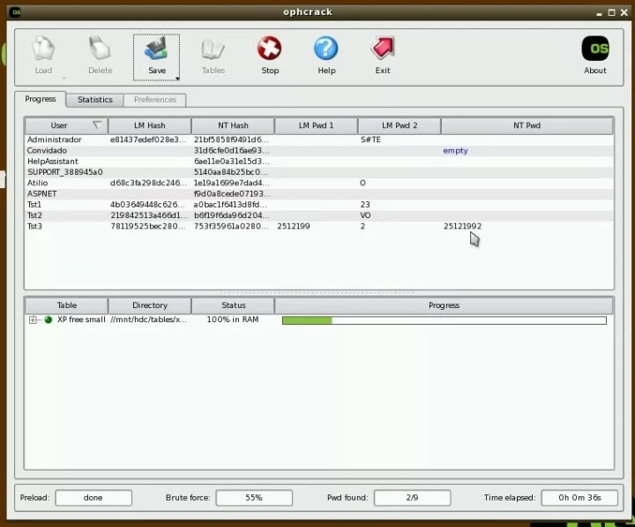The height and width of the screenshot is (527, 635).
Task: Click the Save toolbar icon
Action: point(156,49)
